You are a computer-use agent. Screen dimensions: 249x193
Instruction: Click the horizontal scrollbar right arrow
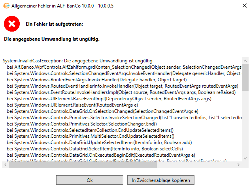238,165
